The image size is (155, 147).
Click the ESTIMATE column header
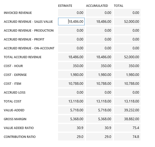pyautogui.click(x=65, y=6)
